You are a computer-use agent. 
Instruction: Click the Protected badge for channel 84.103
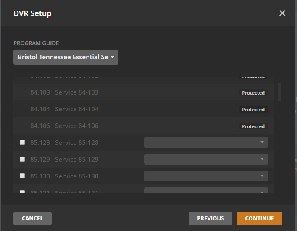(253, 93)
